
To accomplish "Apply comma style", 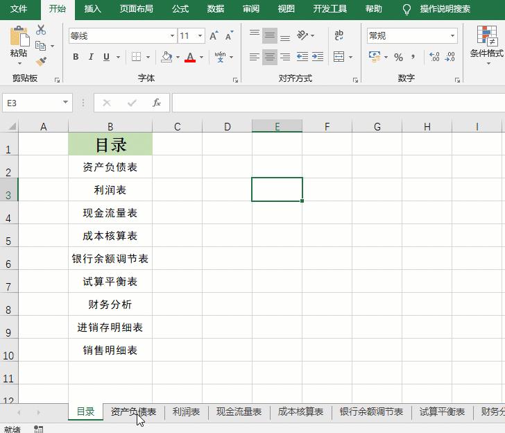I will [413, 58].
